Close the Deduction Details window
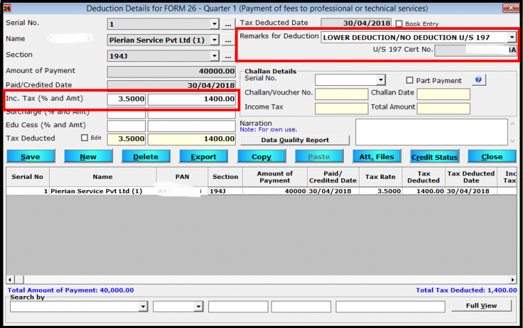Screen dimensions: 523x328 [x=511, y=7]
